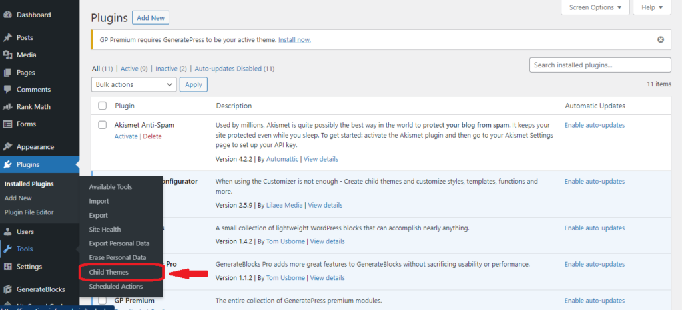The width and height of the screenshot is (682, 310).
Task: Open the Lilaea Media author link
Action: (x=284, y=205)
